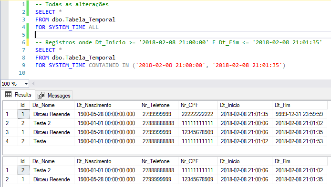Viewport: 331px width, 187px height.
Task: Click Dt_Inicio cell 2018-02-08 21:01:35
Action: (x=245, y=114)
